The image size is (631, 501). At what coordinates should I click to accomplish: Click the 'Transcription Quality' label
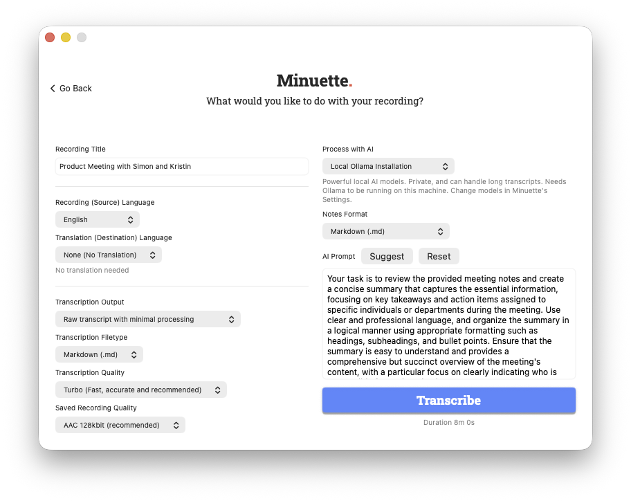click(90, 372)
